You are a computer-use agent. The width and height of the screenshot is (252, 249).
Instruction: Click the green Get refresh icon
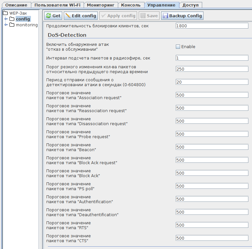[x=49, y=16]
